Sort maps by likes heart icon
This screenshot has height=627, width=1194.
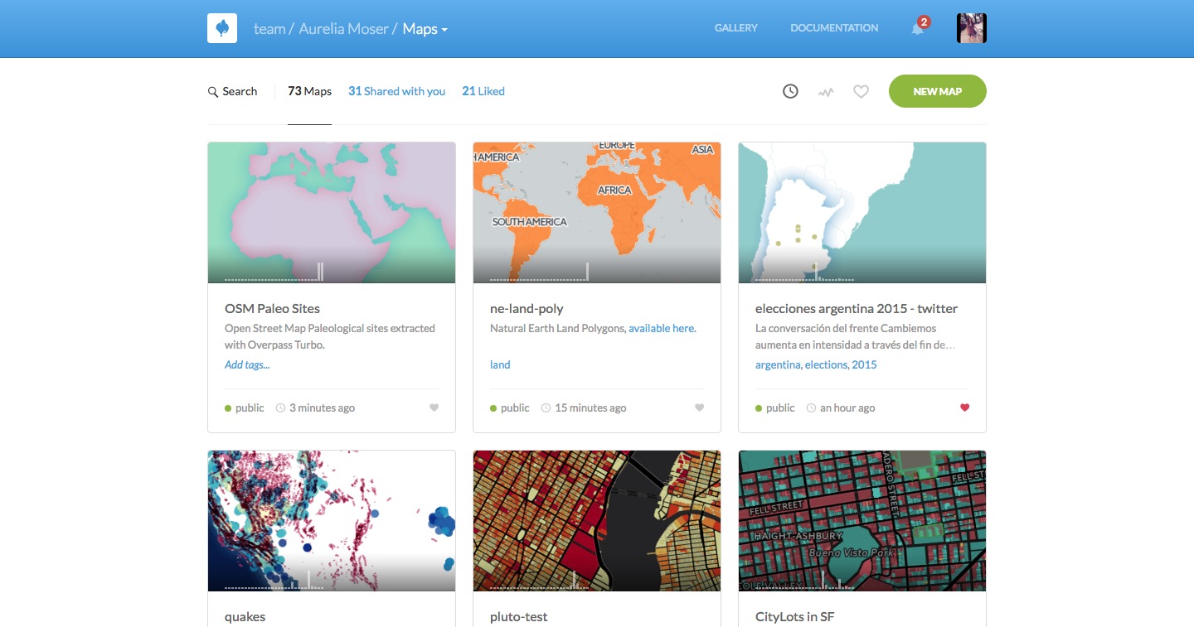tap(861, 92)
